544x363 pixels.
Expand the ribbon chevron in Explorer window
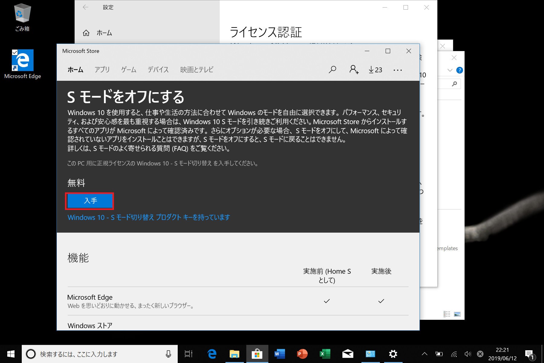pos(450,70)
